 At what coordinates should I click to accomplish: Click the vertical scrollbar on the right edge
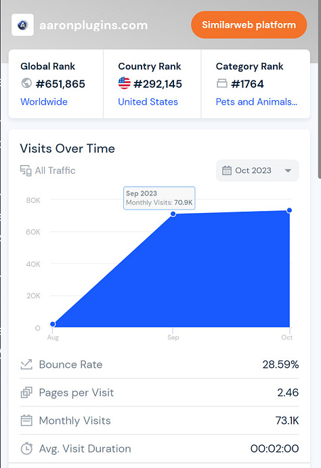320,89
